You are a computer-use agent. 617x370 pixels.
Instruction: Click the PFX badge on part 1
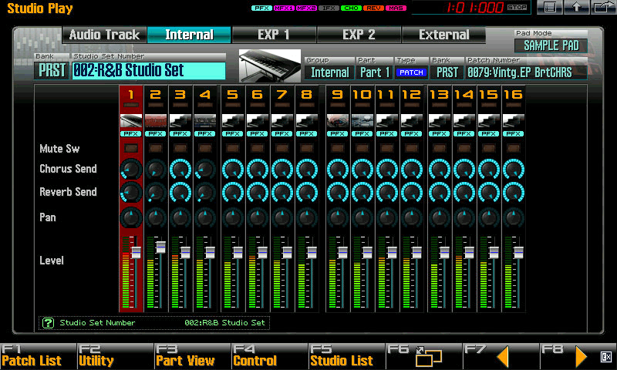coord(131,133)
